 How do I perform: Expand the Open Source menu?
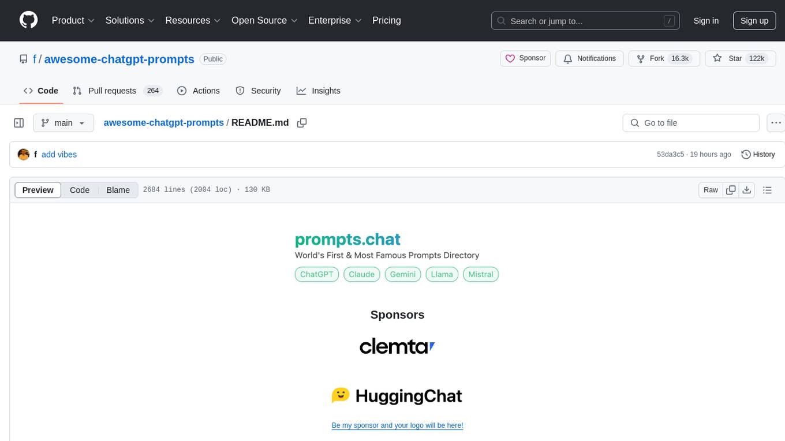(x=264, y=20)
